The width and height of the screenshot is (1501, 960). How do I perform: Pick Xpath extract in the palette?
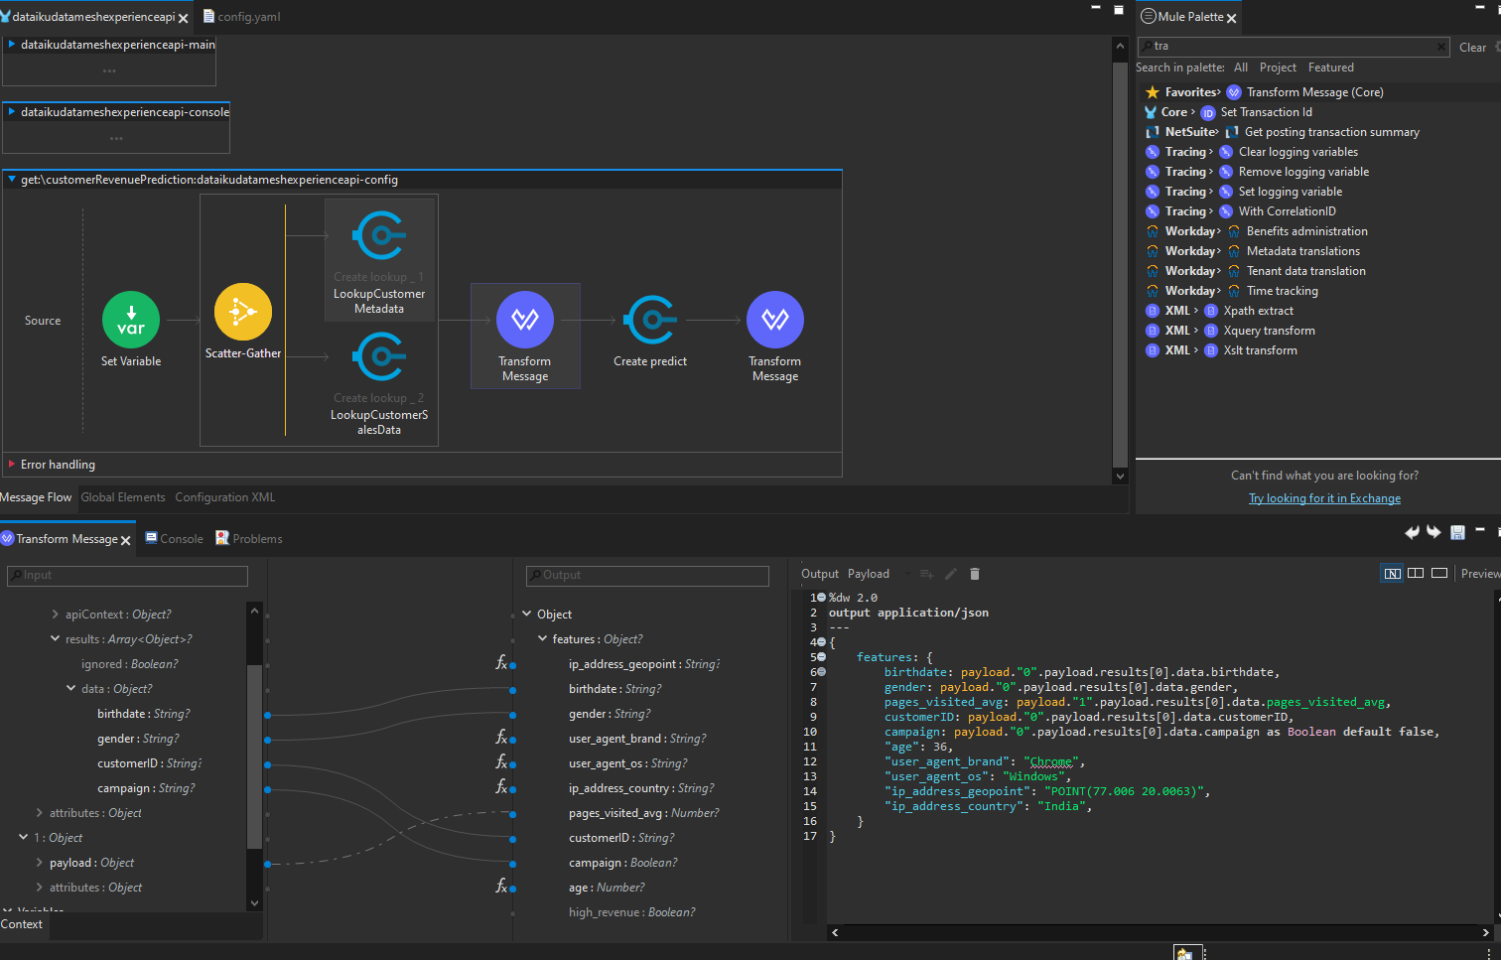pyautogui.click(x=1258, y=311)
